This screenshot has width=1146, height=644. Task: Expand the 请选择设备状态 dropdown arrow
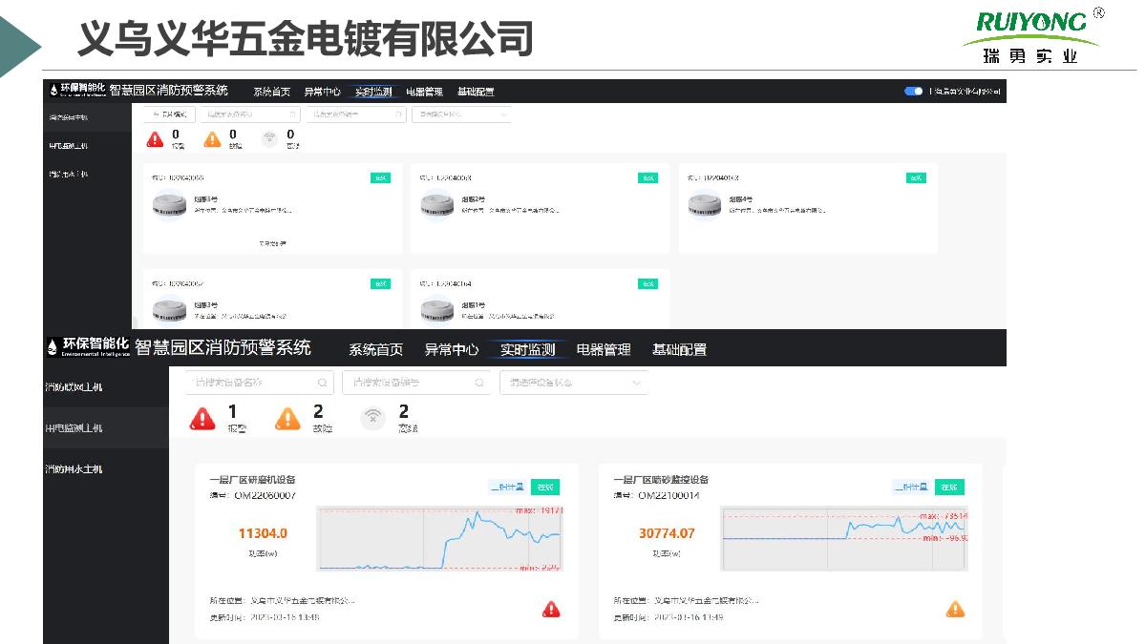(637, 383)
